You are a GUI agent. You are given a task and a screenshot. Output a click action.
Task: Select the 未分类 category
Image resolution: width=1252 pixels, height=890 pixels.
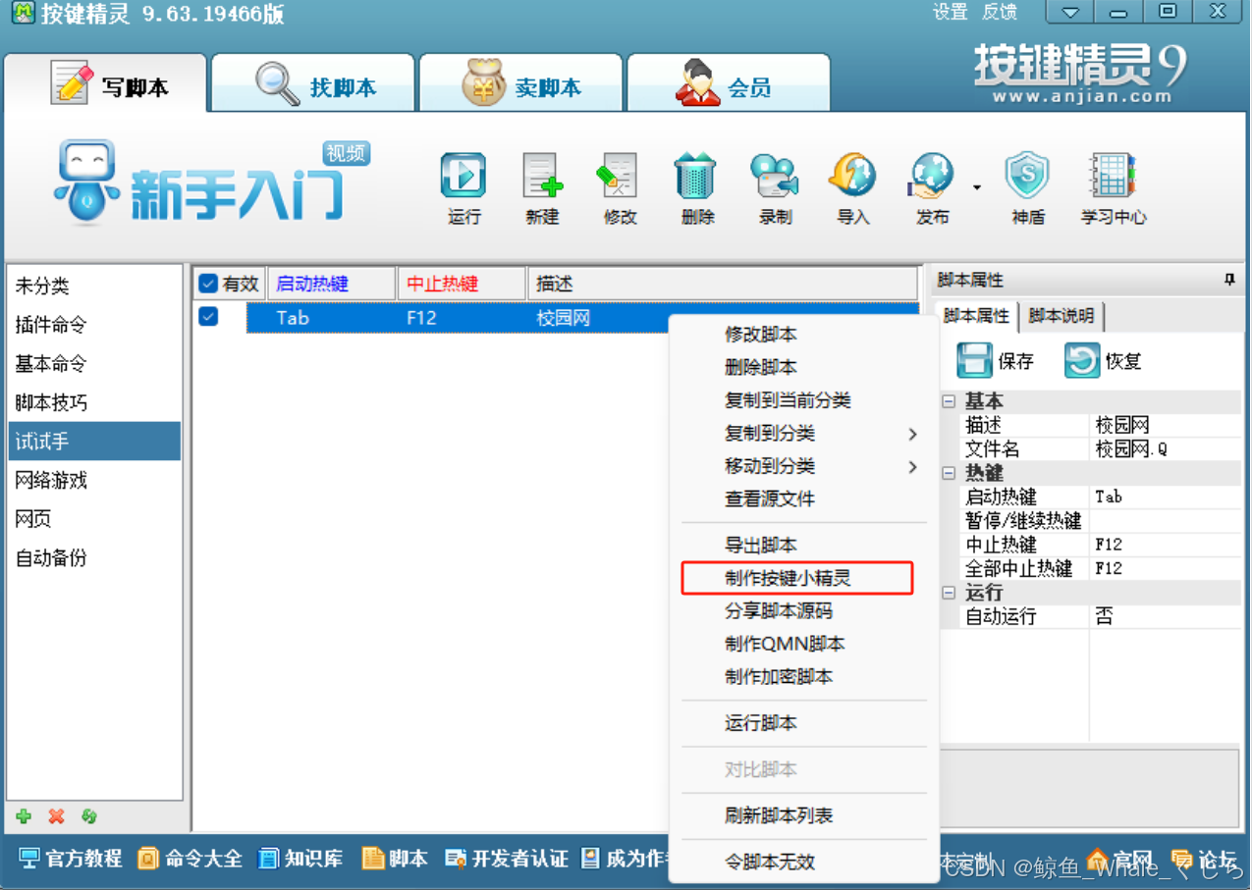coord(94,286)
